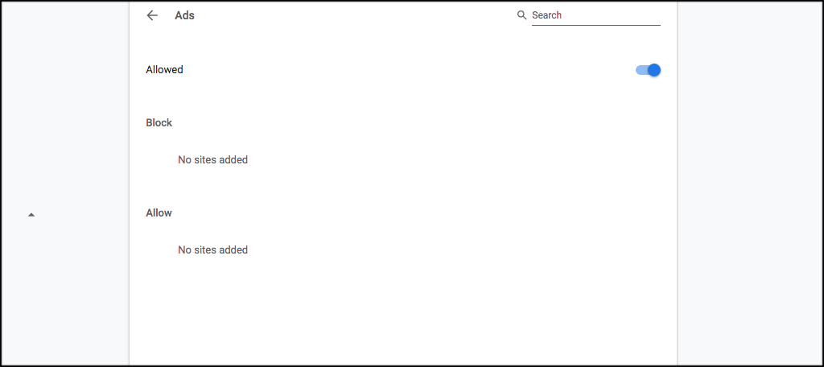Open the empty Allow sites list row
This screenshot has width=824, height=367.
[x=402, y=250]
